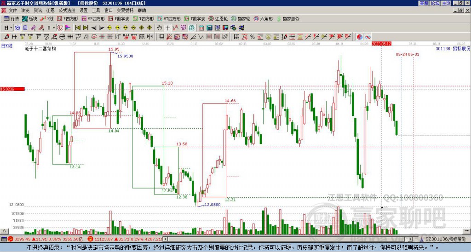Open the 行情 market quotes view
Screen dimensions: 471x252
click(x=11, y=18)
